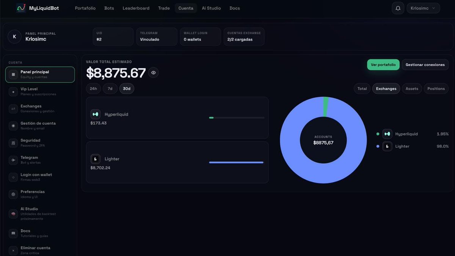Open the Vip Level menu entry text
455x256 pixels.
click(x=29, y=89)
